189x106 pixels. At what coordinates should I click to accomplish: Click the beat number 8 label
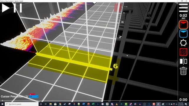point(122,22)
